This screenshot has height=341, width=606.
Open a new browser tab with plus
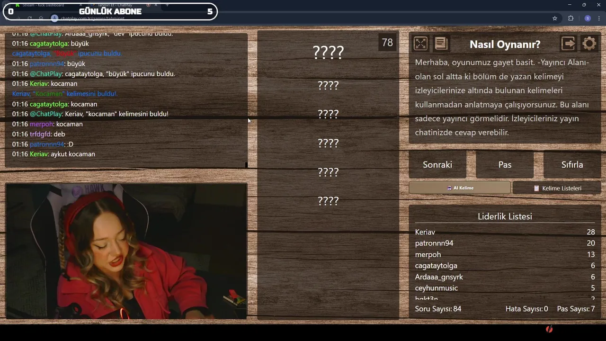(x=167, y=5)
